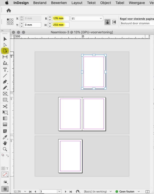Swap fill and stroke arrows
Viewport: 154px width, 194px height.
pos(7,156)
